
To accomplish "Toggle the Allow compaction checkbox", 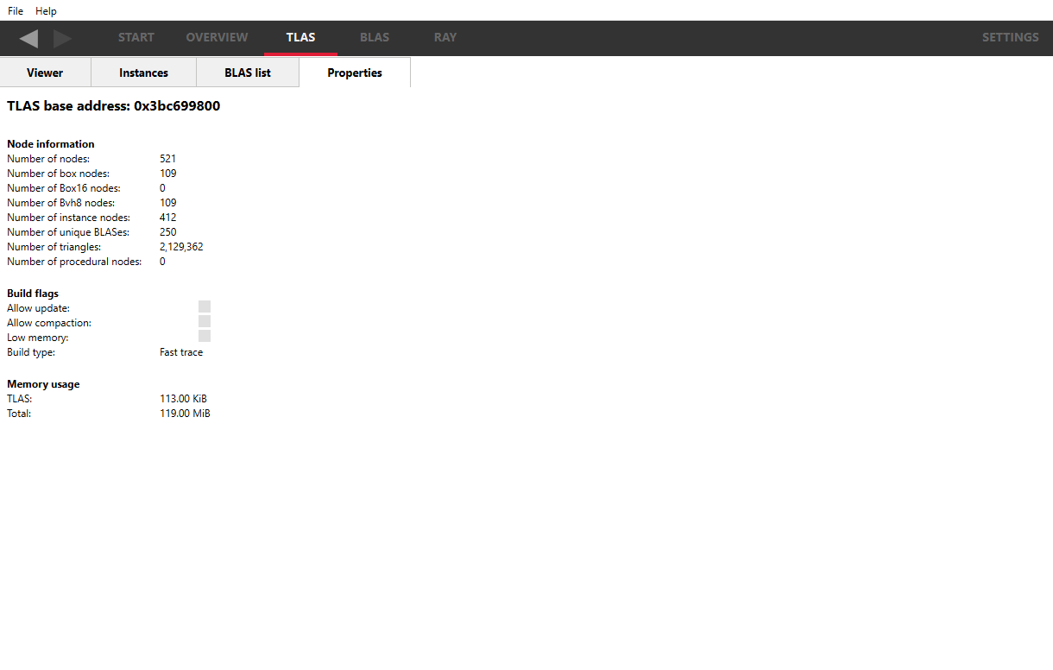I will click(205, 321).
